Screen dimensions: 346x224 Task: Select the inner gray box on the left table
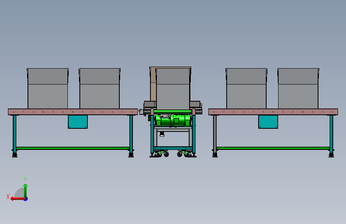[99, 88]
